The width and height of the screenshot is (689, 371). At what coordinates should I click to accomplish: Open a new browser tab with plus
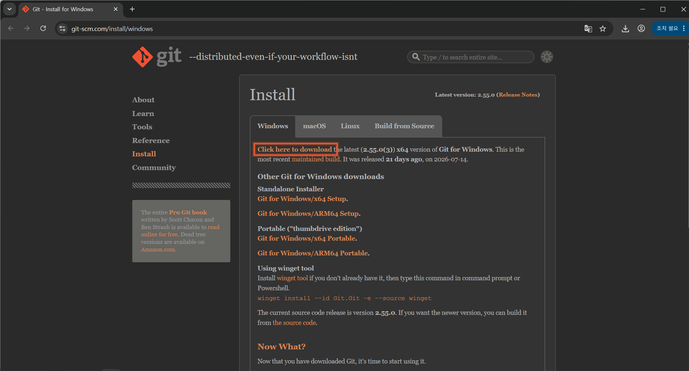coord(132,9)
